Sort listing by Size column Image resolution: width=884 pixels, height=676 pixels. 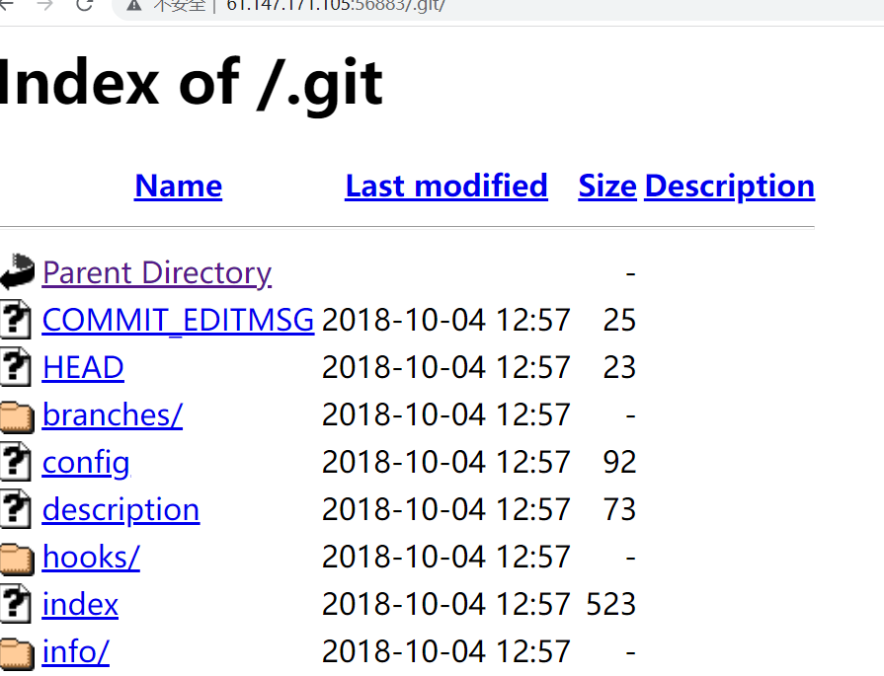tap(606, 186)
